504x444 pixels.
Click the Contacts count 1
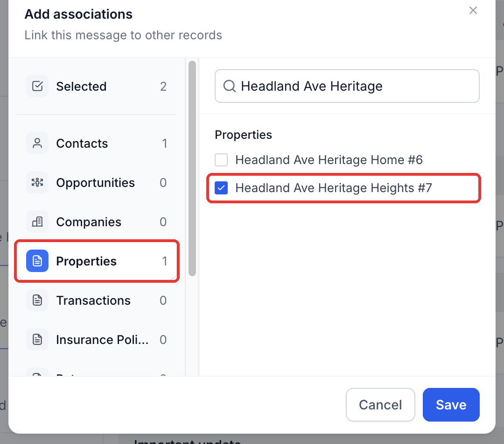[165, 143]
